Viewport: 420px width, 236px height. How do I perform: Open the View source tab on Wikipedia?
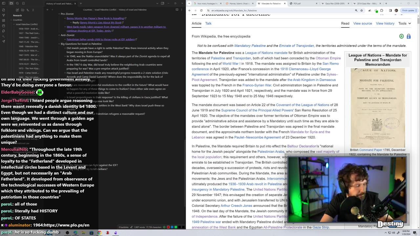[363, 24]
